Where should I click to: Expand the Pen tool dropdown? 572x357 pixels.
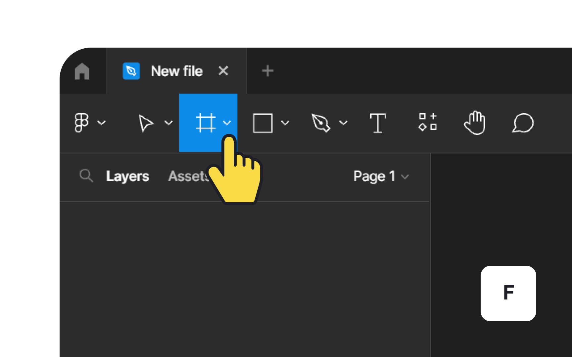pos(344,123)
